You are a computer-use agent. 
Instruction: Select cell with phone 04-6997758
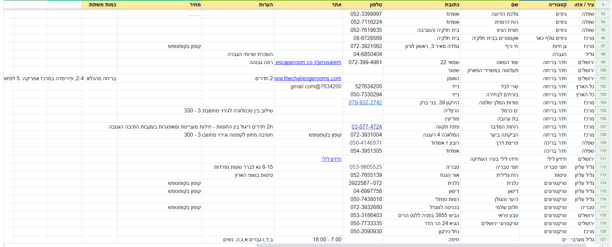pyautogui.click(x=363, y=191)
